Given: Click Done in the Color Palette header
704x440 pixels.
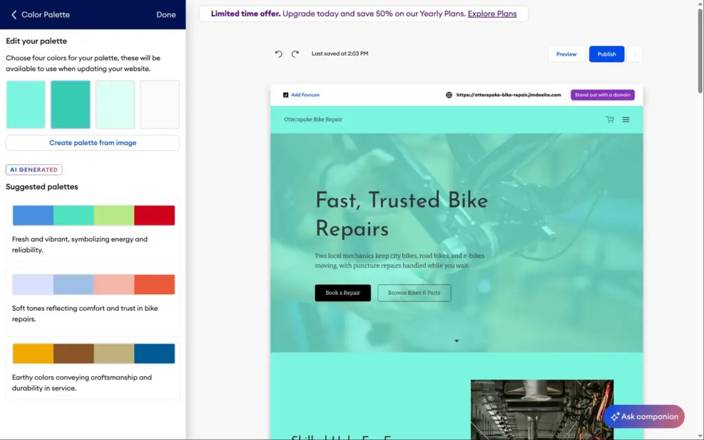Looking at the screenshot, I should pos(166,14).
